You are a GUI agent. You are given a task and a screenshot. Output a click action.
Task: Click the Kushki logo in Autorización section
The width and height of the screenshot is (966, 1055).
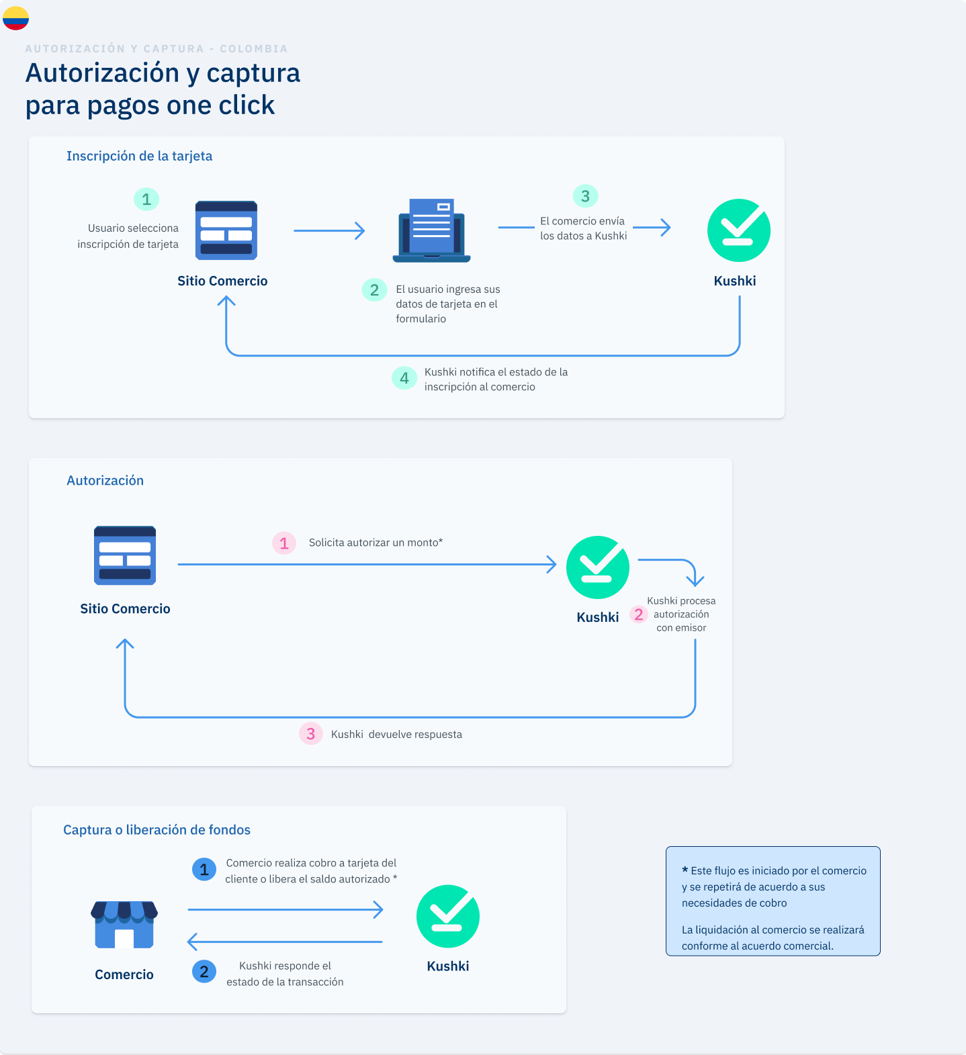click(598, 567)
